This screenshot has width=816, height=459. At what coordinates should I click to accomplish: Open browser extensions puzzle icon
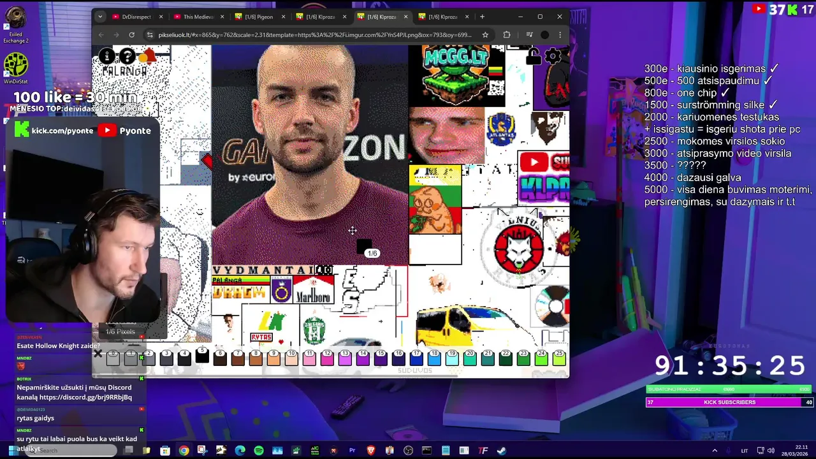507,34
